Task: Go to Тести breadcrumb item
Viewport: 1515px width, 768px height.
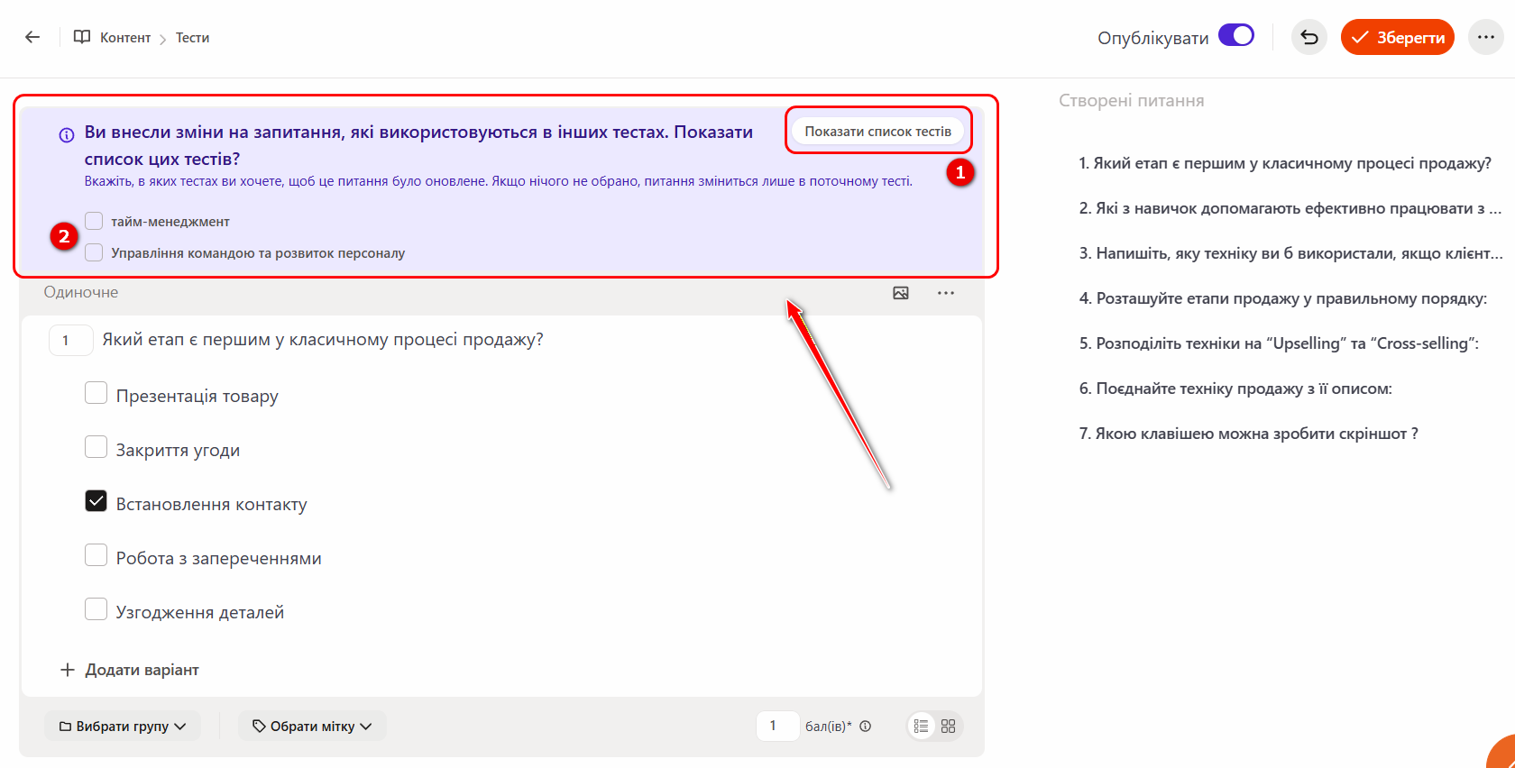Action: 192,38
